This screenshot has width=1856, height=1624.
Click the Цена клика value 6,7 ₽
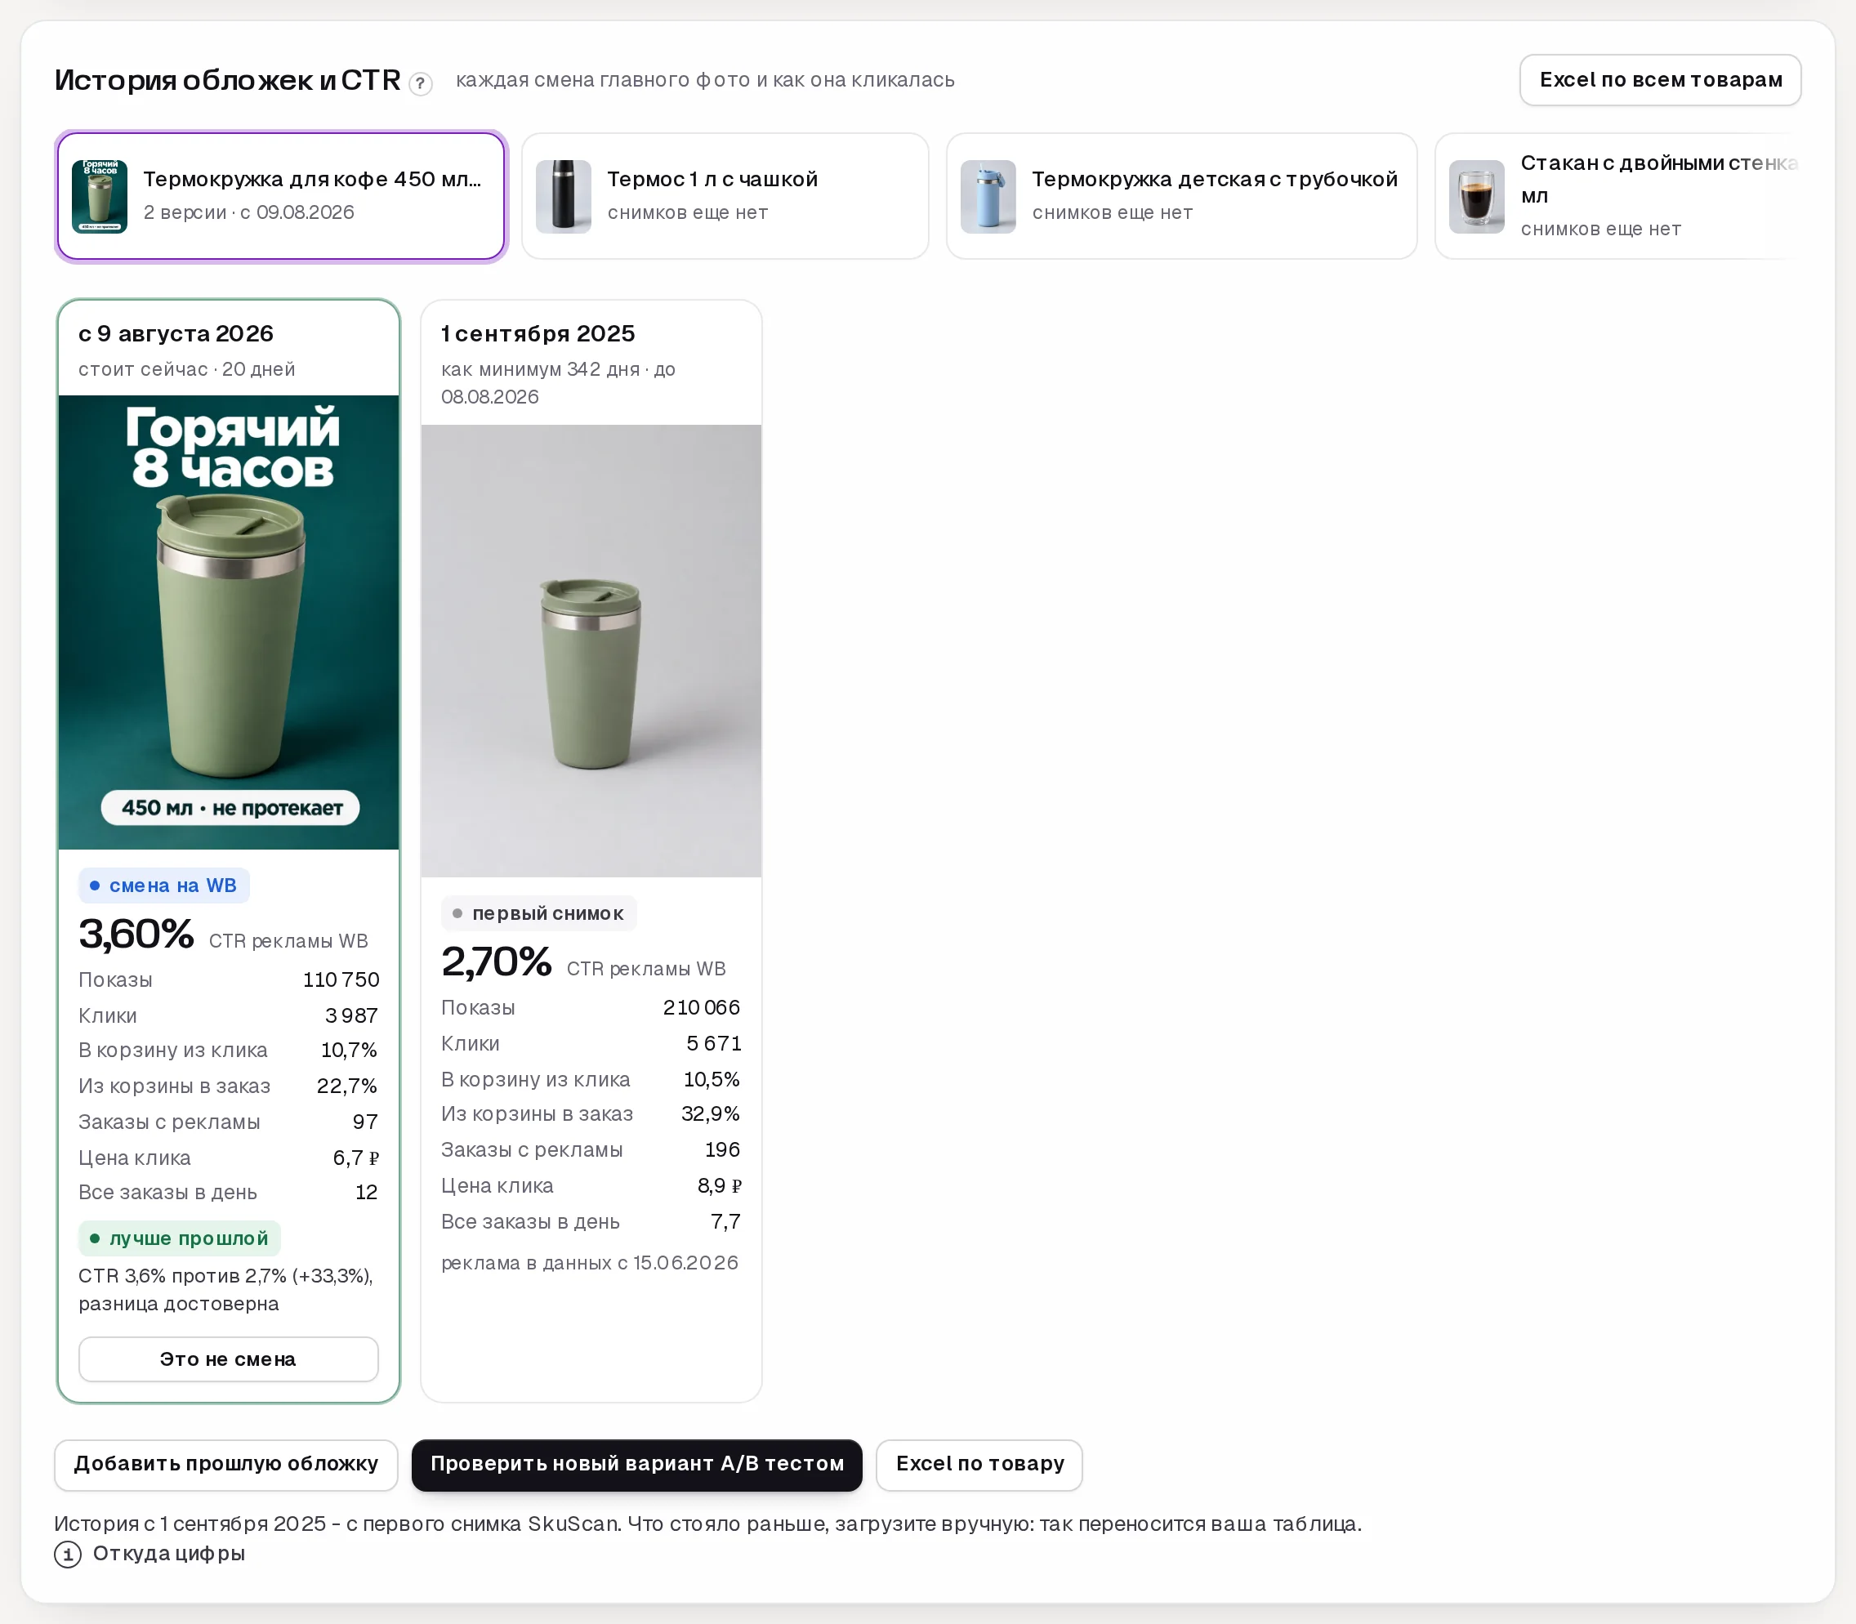(356, 1158)
